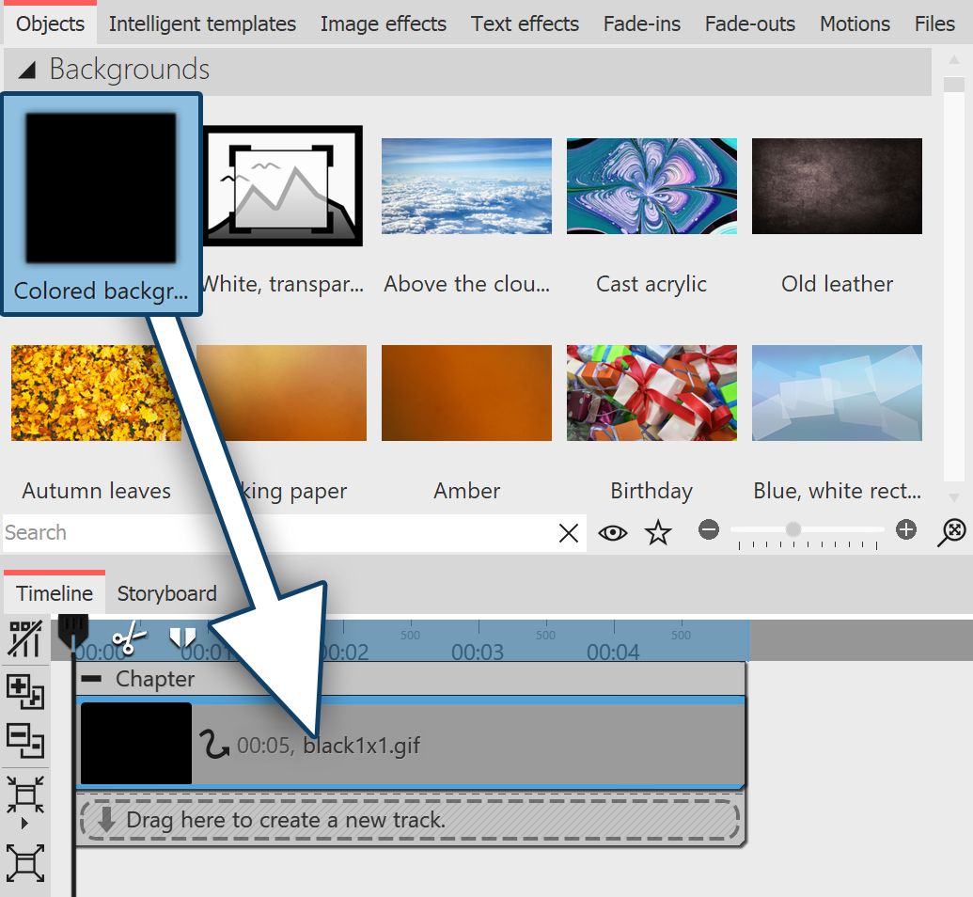This screenshot has height=897, width=973.
Task: Click the collapse-all tracks icon with minus
Action: tap(24, 740)
